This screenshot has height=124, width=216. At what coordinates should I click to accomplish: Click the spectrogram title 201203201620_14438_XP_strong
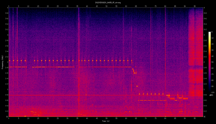[x=108, y=3]
